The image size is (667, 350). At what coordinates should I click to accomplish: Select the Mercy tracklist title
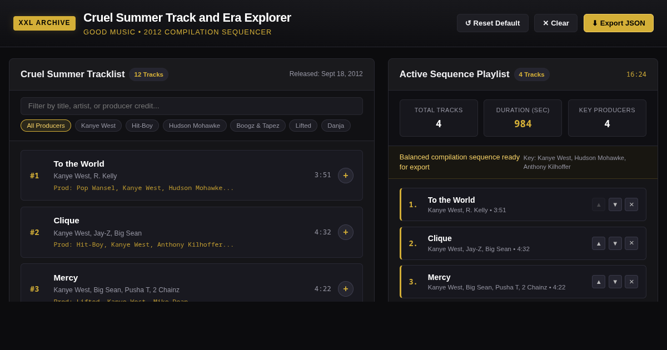(66, 277)
